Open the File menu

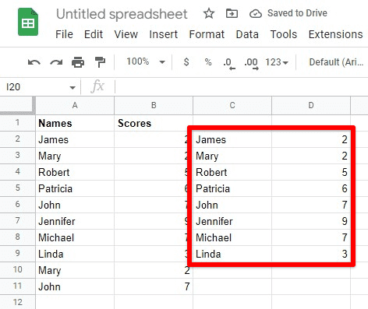point(64,34)
